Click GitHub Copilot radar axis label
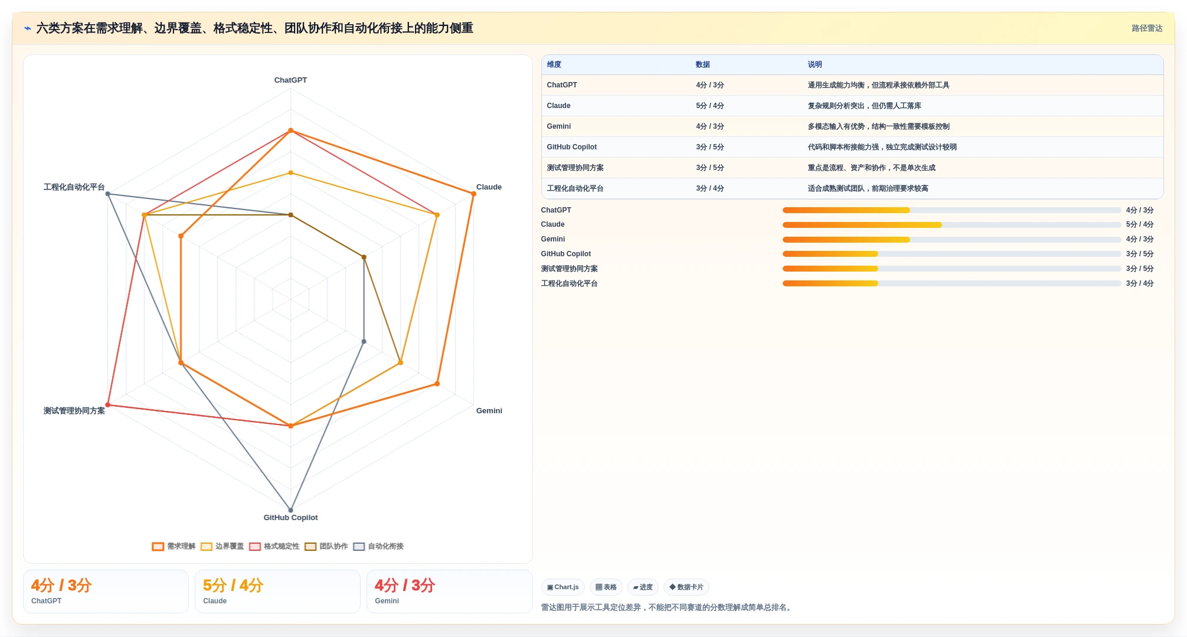 tap(290, 518)
